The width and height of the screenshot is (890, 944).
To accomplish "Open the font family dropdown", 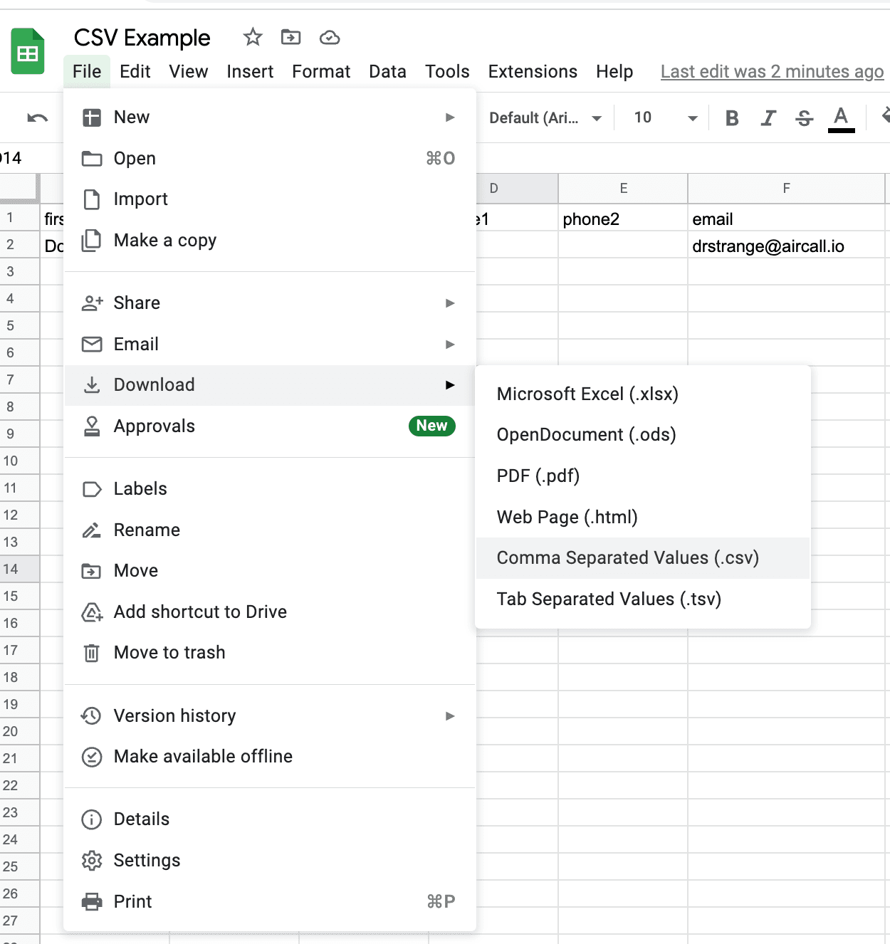I will click(545, 117).
